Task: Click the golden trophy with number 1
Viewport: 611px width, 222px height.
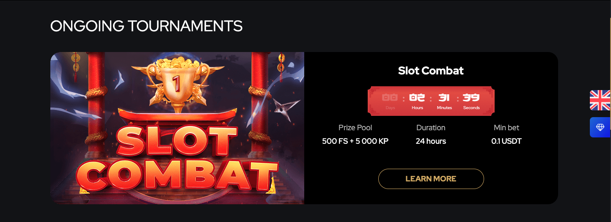Action: [176, 84]
